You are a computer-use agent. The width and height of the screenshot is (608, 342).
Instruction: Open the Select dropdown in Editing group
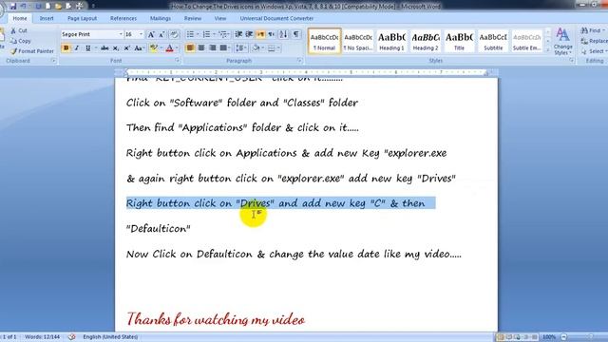pos(595,51)
